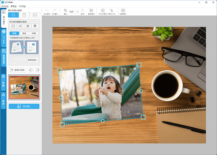Viewport: 217px width, 155px height.
Task: Toggle the グリッド表示 grid display
Action: [103, 11]
